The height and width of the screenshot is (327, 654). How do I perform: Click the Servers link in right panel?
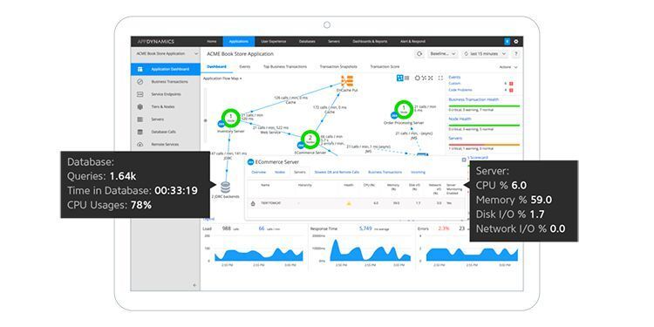pos(455,138)
